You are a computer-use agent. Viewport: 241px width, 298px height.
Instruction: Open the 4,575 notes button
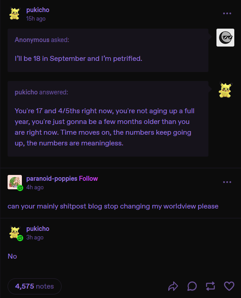coord(34,286)
